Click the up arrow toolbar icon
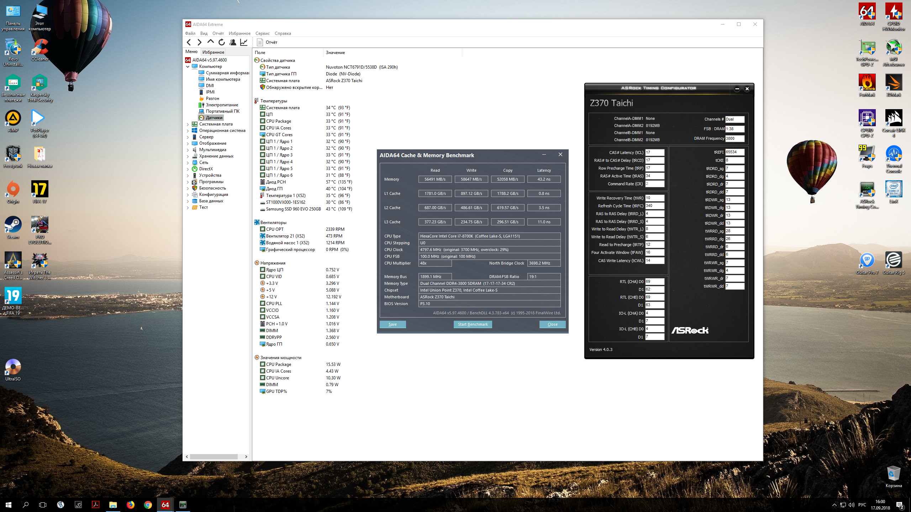Viewport: 911px width, 512px height. [211, 42]
